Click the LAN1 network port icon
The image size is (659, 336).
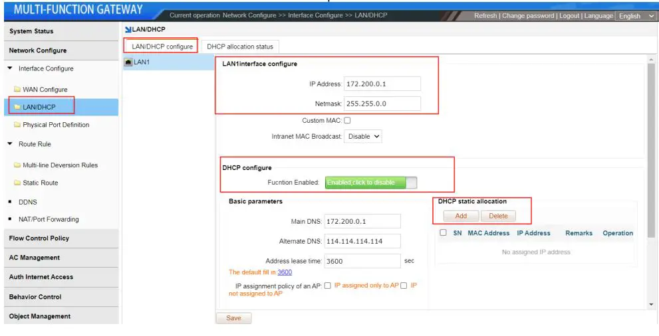point(128,62)
